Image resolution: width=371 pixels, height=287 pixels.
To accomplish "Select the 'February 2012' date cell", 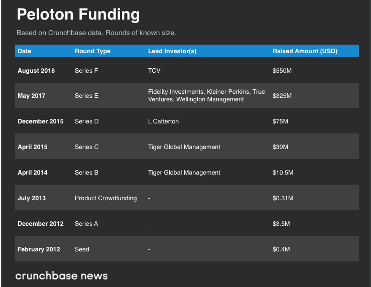I will [x=39, y=249].
